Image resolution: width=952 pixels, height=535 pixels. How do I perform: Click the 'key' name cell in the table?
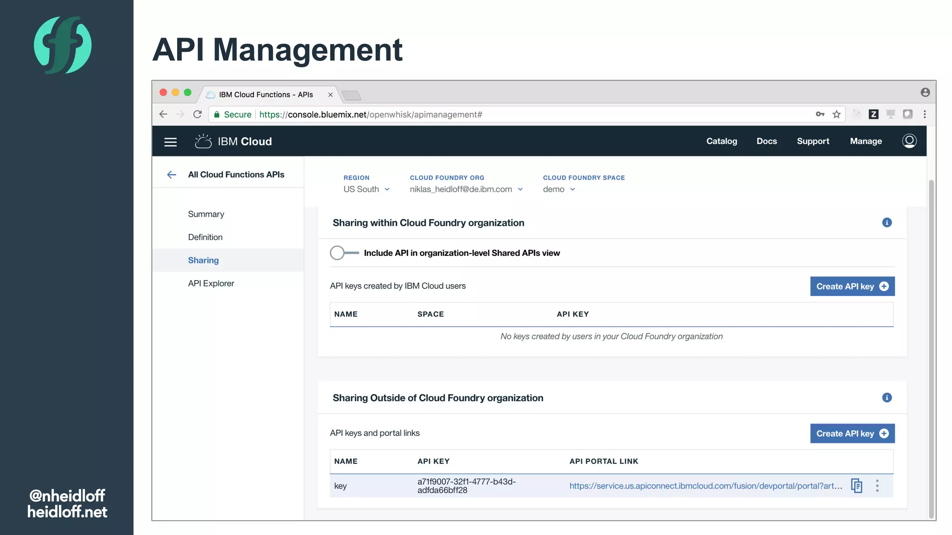[x=340, y=486]
